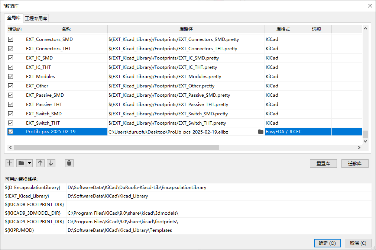The image size is (376, 250).
Task: Toggle the EXT_Modules library checkbox
Action: point(11,76)
